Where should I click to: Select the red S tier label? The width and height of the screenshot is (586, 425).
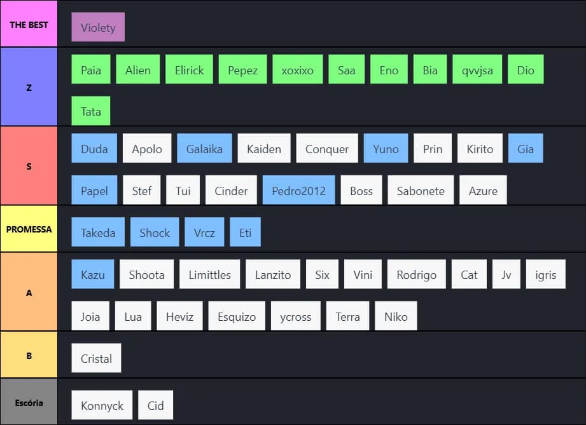click(x=29, y=166)
